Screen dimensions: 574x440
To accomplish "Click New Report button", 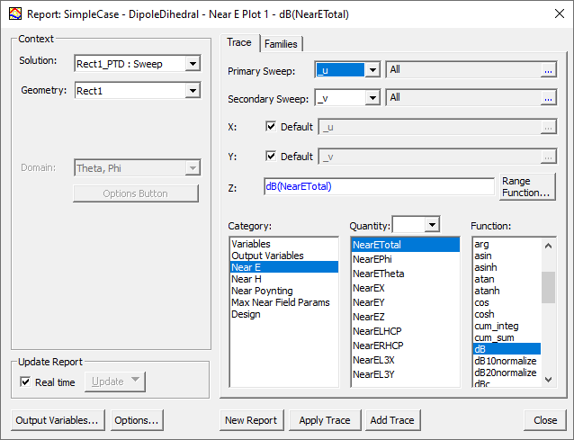I will (x=251, y=420).
